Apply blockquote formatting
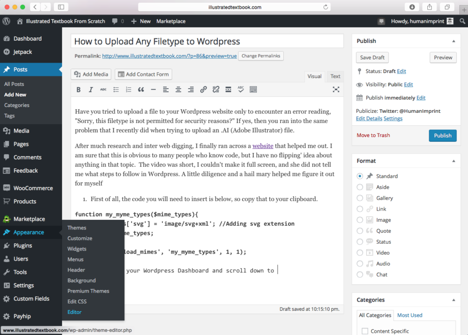 (x=141, y=89)
